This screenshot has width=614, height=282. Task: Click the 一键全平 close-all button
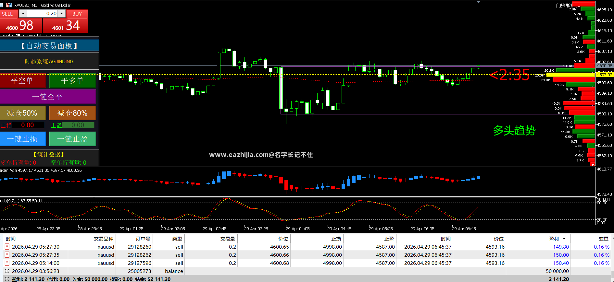pyautogui.click(x=48, y=97)
